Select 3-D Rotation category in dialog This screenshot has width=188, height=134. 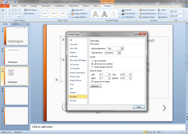pos(78,68)
